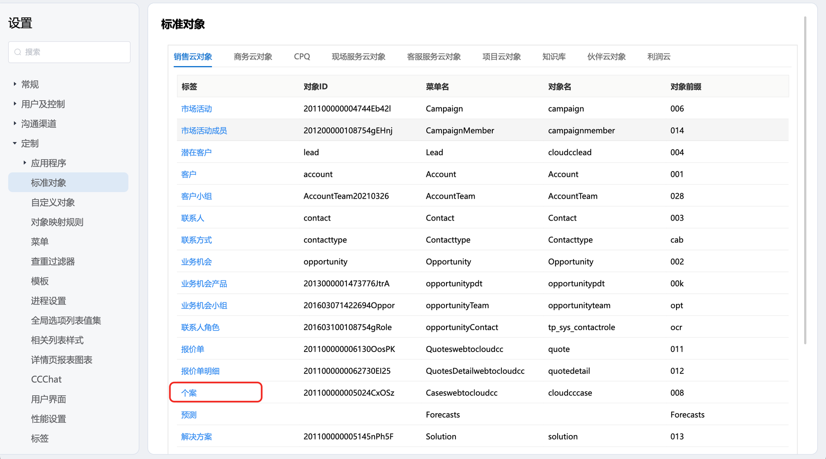Open the 报价单明细 object link
The width and height of the screenshot is (826, 459).
point(200,371)
